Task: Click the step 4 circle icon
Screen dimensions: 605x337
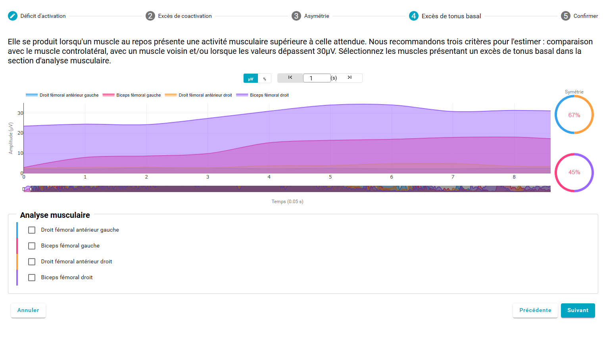Action: click(414, 16)
